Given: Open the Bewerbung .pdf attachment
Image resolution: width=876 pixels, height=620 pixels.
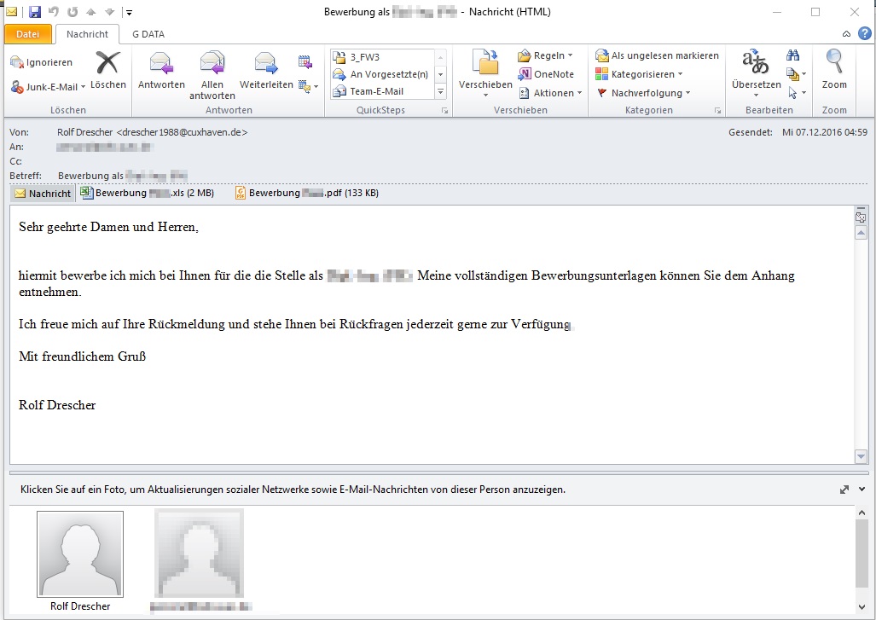Looking at the screenshot, I should point(307,193).
